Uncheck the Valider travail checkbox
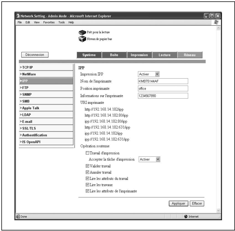This screenshot has width=235, height=231. tap(87, 166)
